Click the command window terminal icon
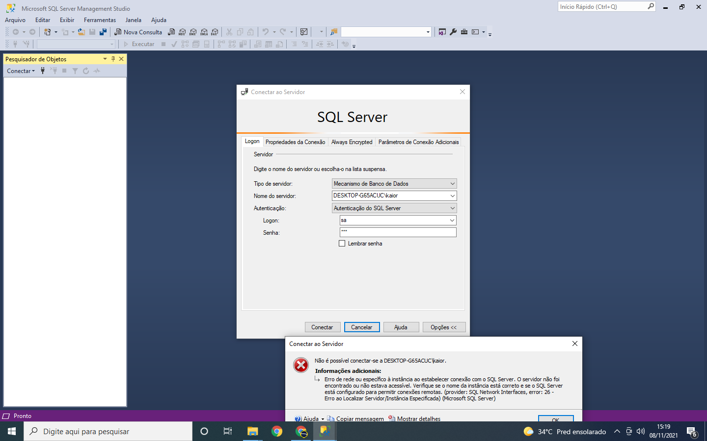This screenshot has height=441, width=707. point(475,32)
